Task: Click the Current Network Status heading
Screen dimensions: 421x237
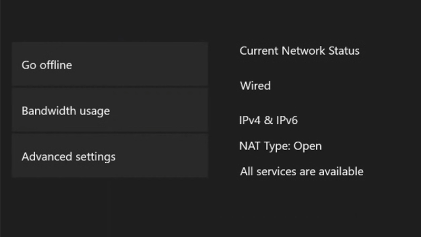Action: point(299,51)
